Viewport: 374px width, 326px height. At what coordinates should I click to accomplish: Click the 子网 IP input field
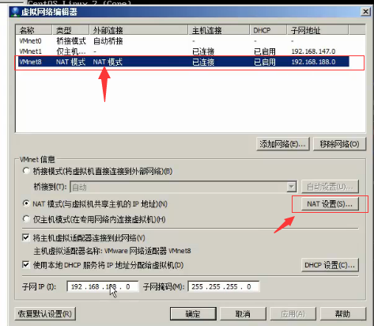(x=103, y=286)
